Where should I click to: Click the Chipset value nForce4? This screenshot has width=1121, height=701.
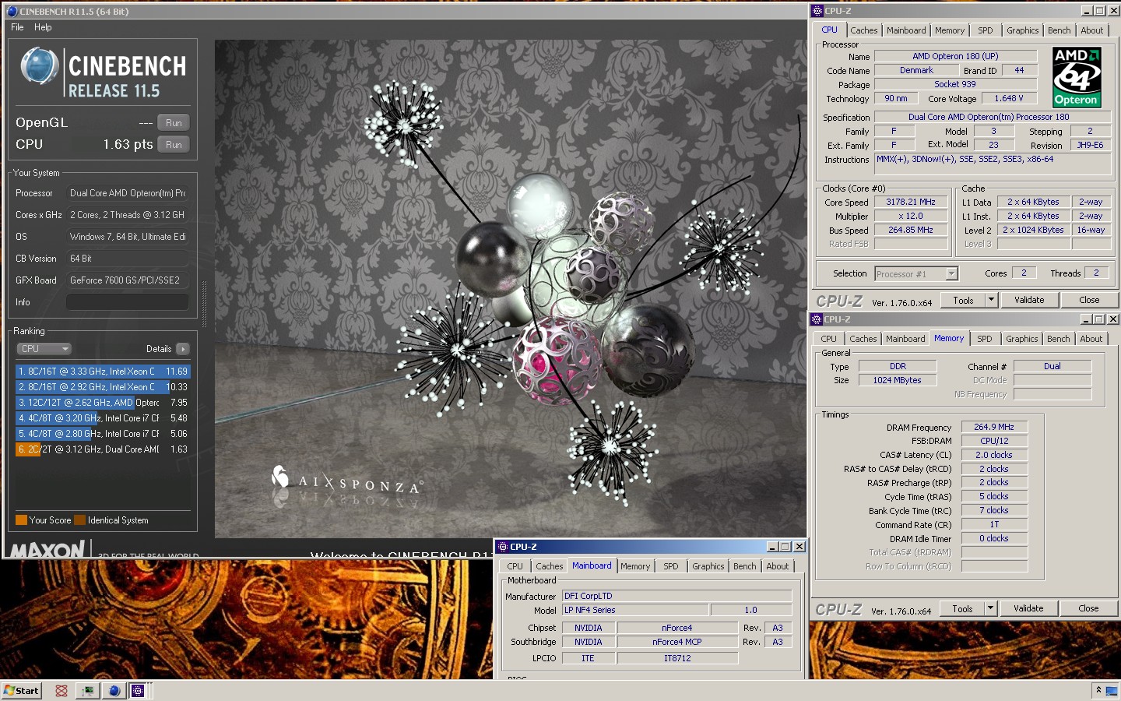point(676,628)
